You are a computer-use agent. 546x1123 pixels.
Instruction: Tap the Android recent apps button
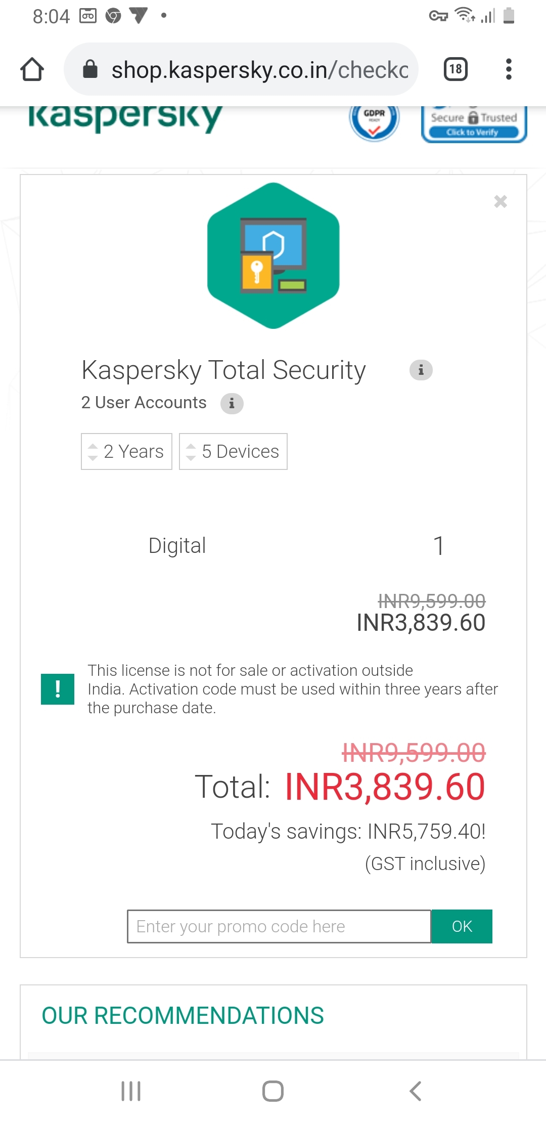pyautogui.click(x=131, y=1091)
